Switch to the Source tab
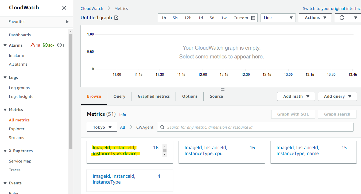 (x=216, y=96)
